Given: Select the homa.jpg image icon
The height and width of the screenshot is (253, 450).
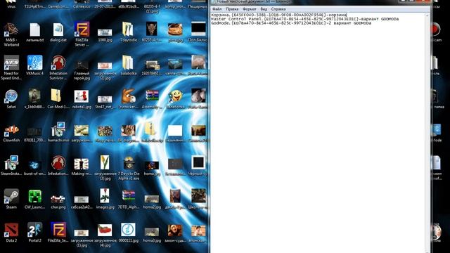Looking at the screenshot, I should 152,168.
